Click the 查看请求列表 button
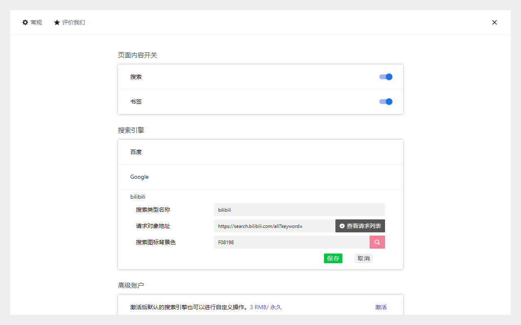Viewport: 521px width, 325px height. (360, 226)
